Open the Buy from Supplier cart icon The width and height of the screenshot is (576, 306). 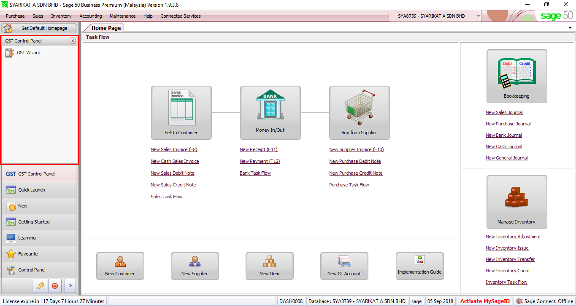click(x=359, y=113)
